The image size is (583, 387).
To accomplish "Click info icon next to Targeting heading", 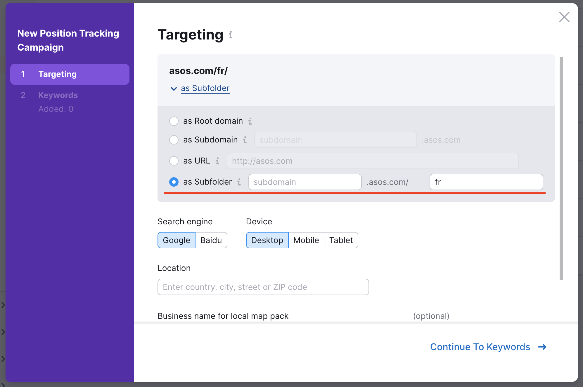I will pos(231,35).
